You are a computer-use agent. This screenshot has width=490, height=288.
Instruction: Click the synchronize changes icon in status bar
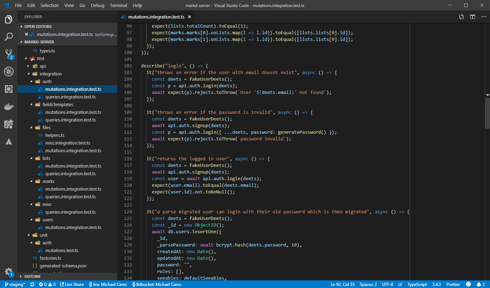pos(32,285)
